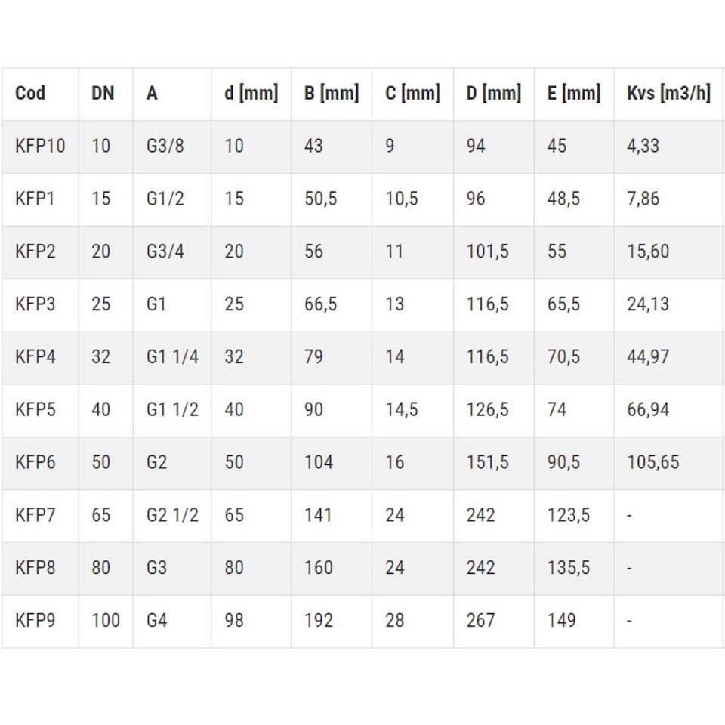The height and width of the screenshot is (725, 725).
Task: Select the KFP10 code cell
Action: pos(40,146)
